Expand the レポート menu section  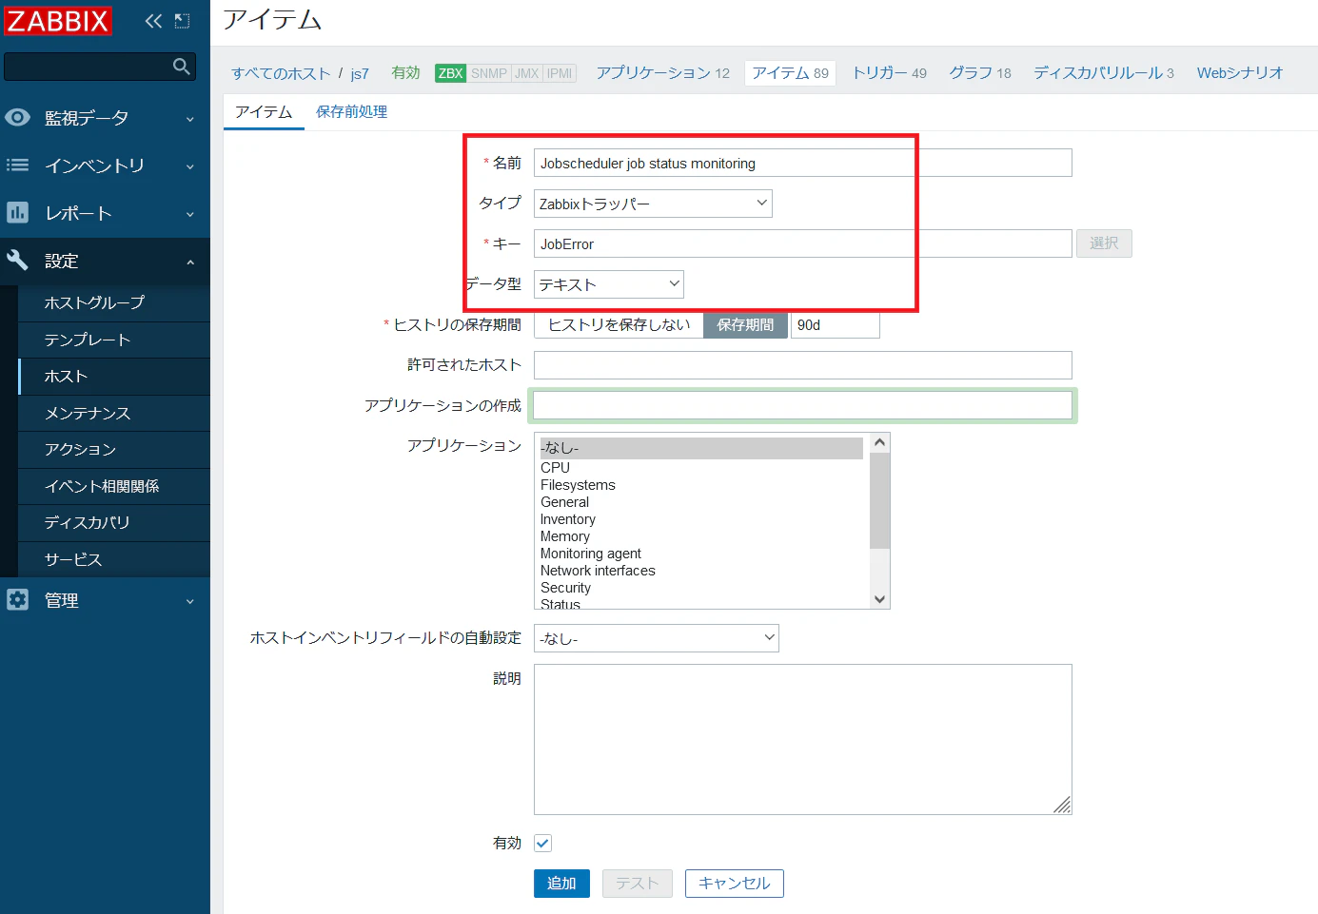pos(105,213)
